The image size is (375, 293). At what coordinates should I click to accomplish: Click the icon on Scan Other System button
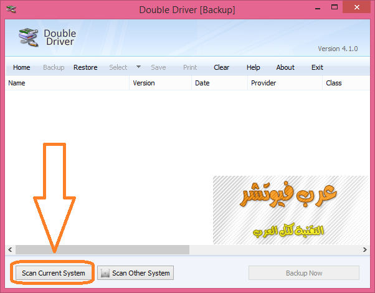click(105, 273)
